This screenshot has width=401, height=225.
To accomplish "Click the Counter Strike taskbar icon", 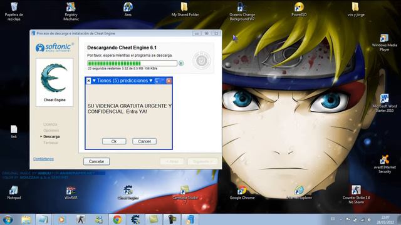I will tap(81, 219).
